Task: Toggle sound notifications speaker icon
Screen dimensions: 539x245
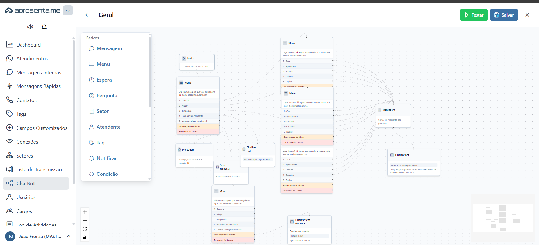Action: tap(30, 27)
